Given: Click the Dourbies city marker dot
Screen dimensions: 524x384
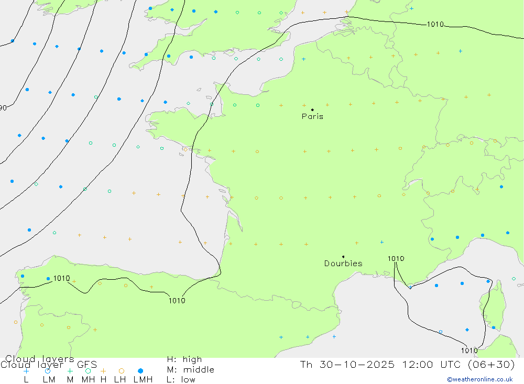Looking at the screenshot, I should tap(343, 257).
